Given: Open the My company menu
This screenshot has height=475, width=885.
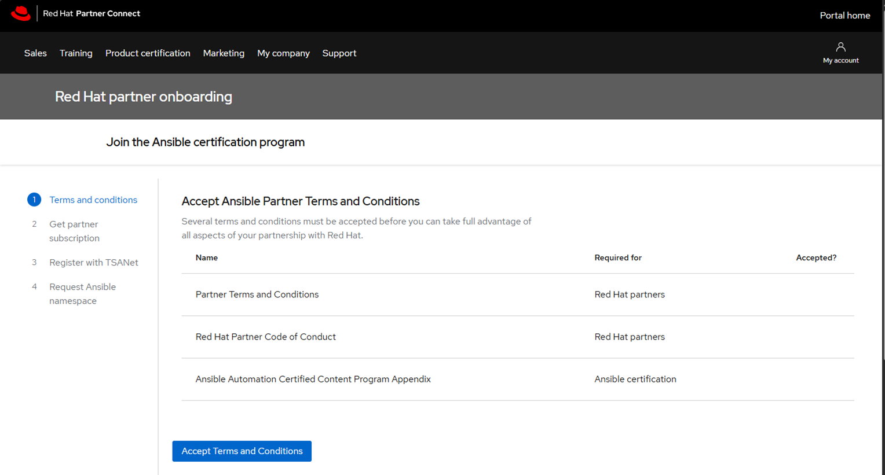Looking at the screenshot, I should click(283, 53).
